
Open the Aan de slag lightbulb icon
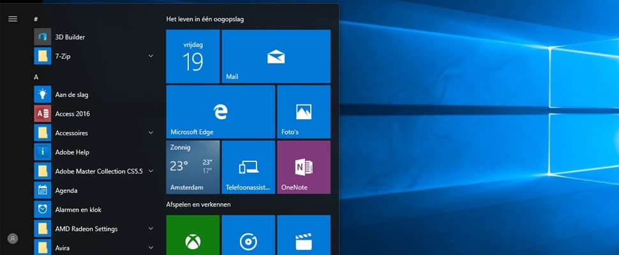click(x=43, y=94)
